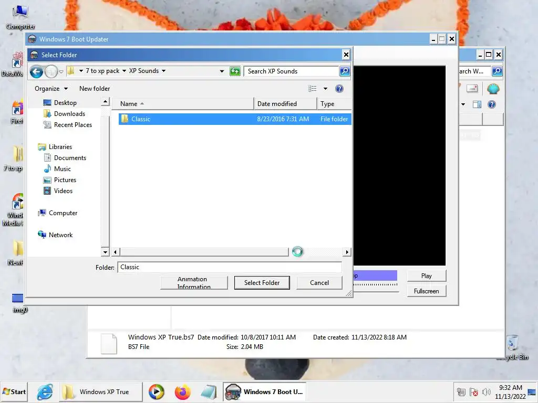Click the Classic folder icon
The height and width of the screenshot is (403, 538).
[125, 119]
